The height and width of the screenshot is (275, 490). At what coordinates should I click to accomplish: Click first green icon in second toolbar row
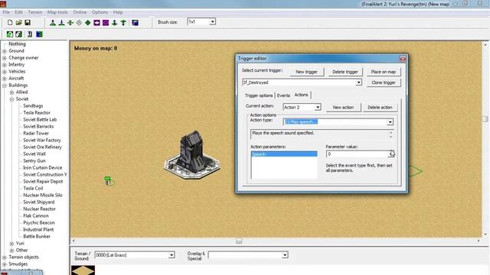tap(10, 34)
